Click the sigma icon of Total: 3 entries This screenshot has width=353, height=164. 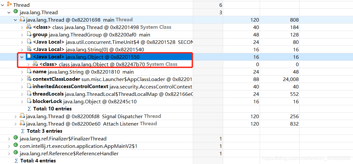(x=23, y=131)
